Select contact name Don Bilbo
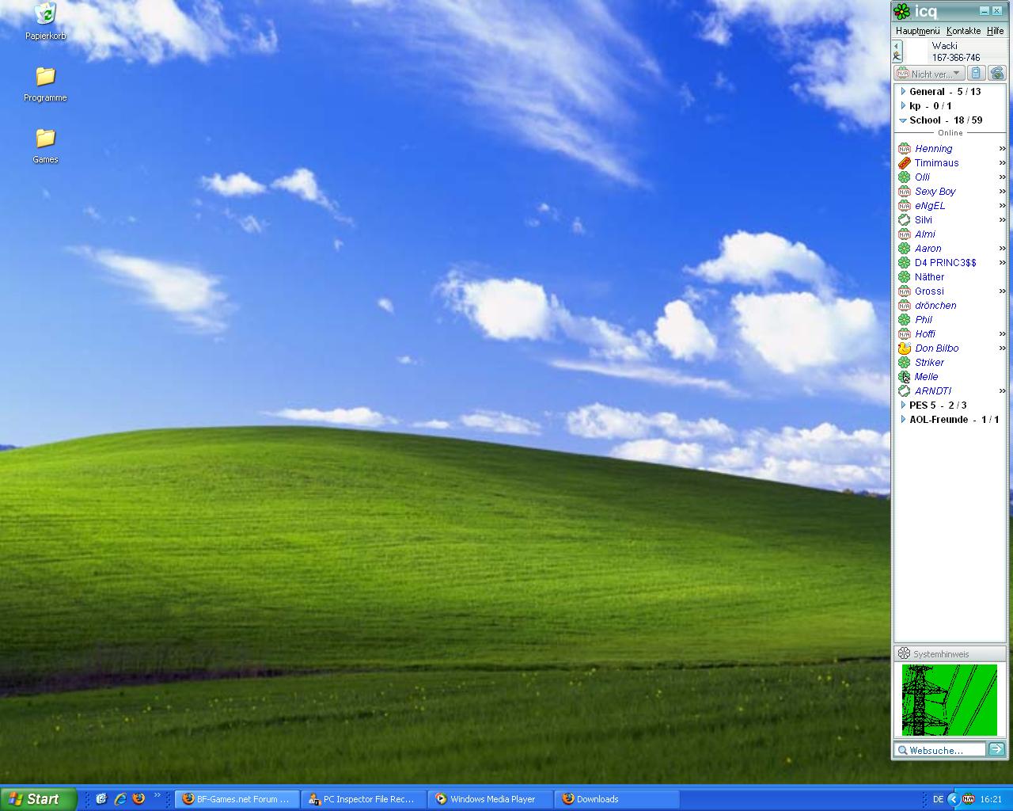The width and height of the screenshot is (1013, 811). click(x=937, y=348)
